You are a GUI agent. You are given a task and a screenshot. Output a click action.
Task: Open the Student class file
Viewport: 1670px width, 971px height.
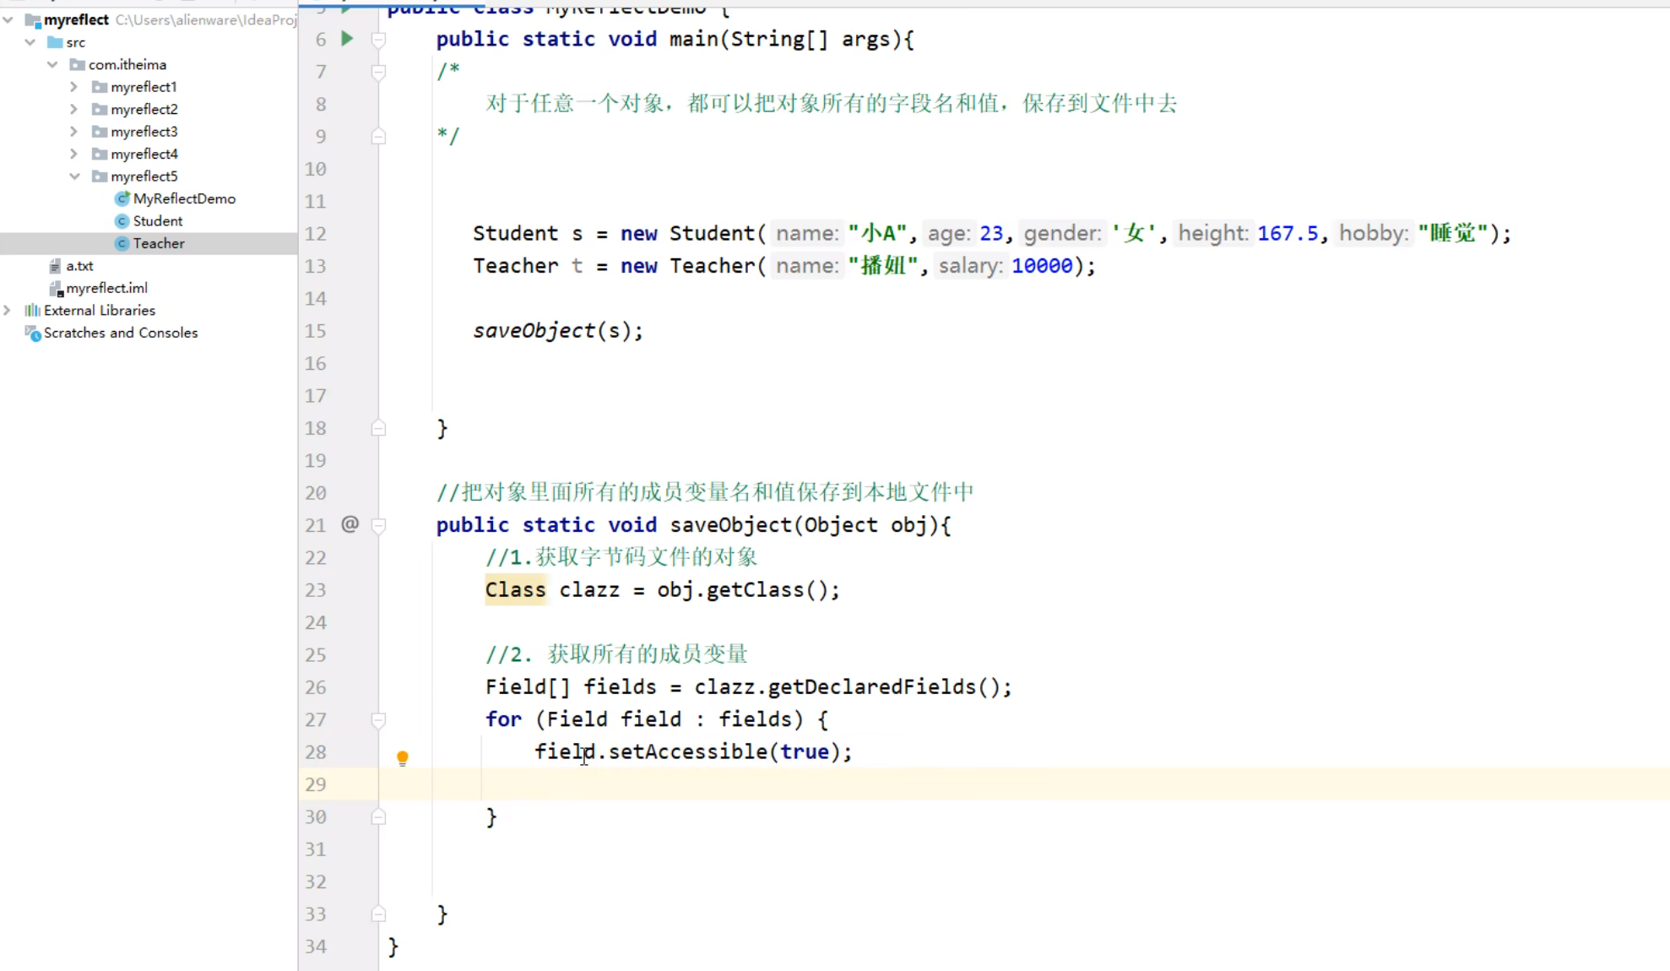(x=157, y=221)
